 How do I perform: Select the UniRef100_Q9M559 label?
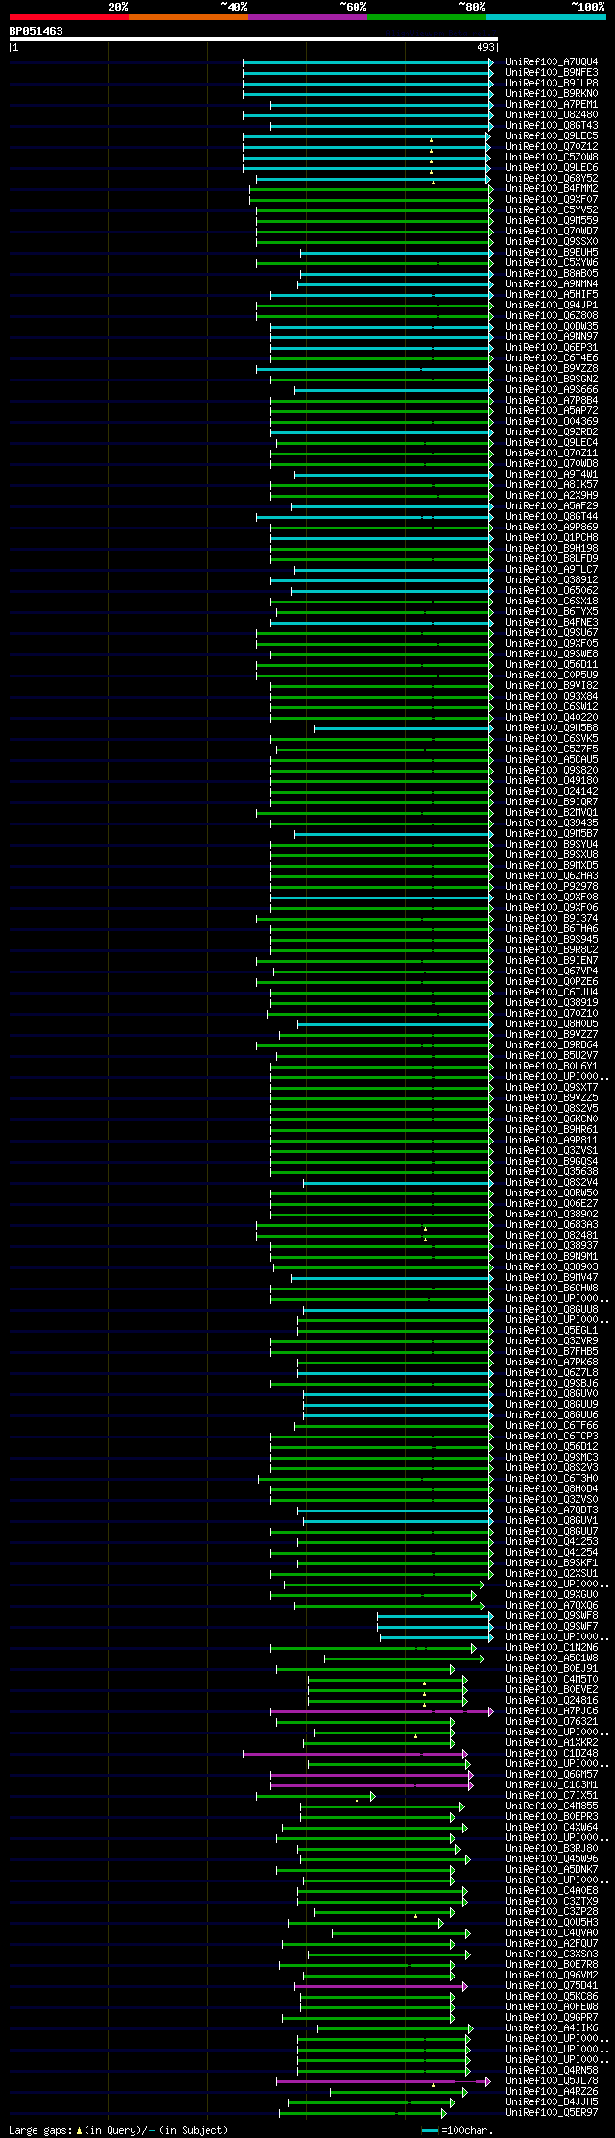point(552,221)
